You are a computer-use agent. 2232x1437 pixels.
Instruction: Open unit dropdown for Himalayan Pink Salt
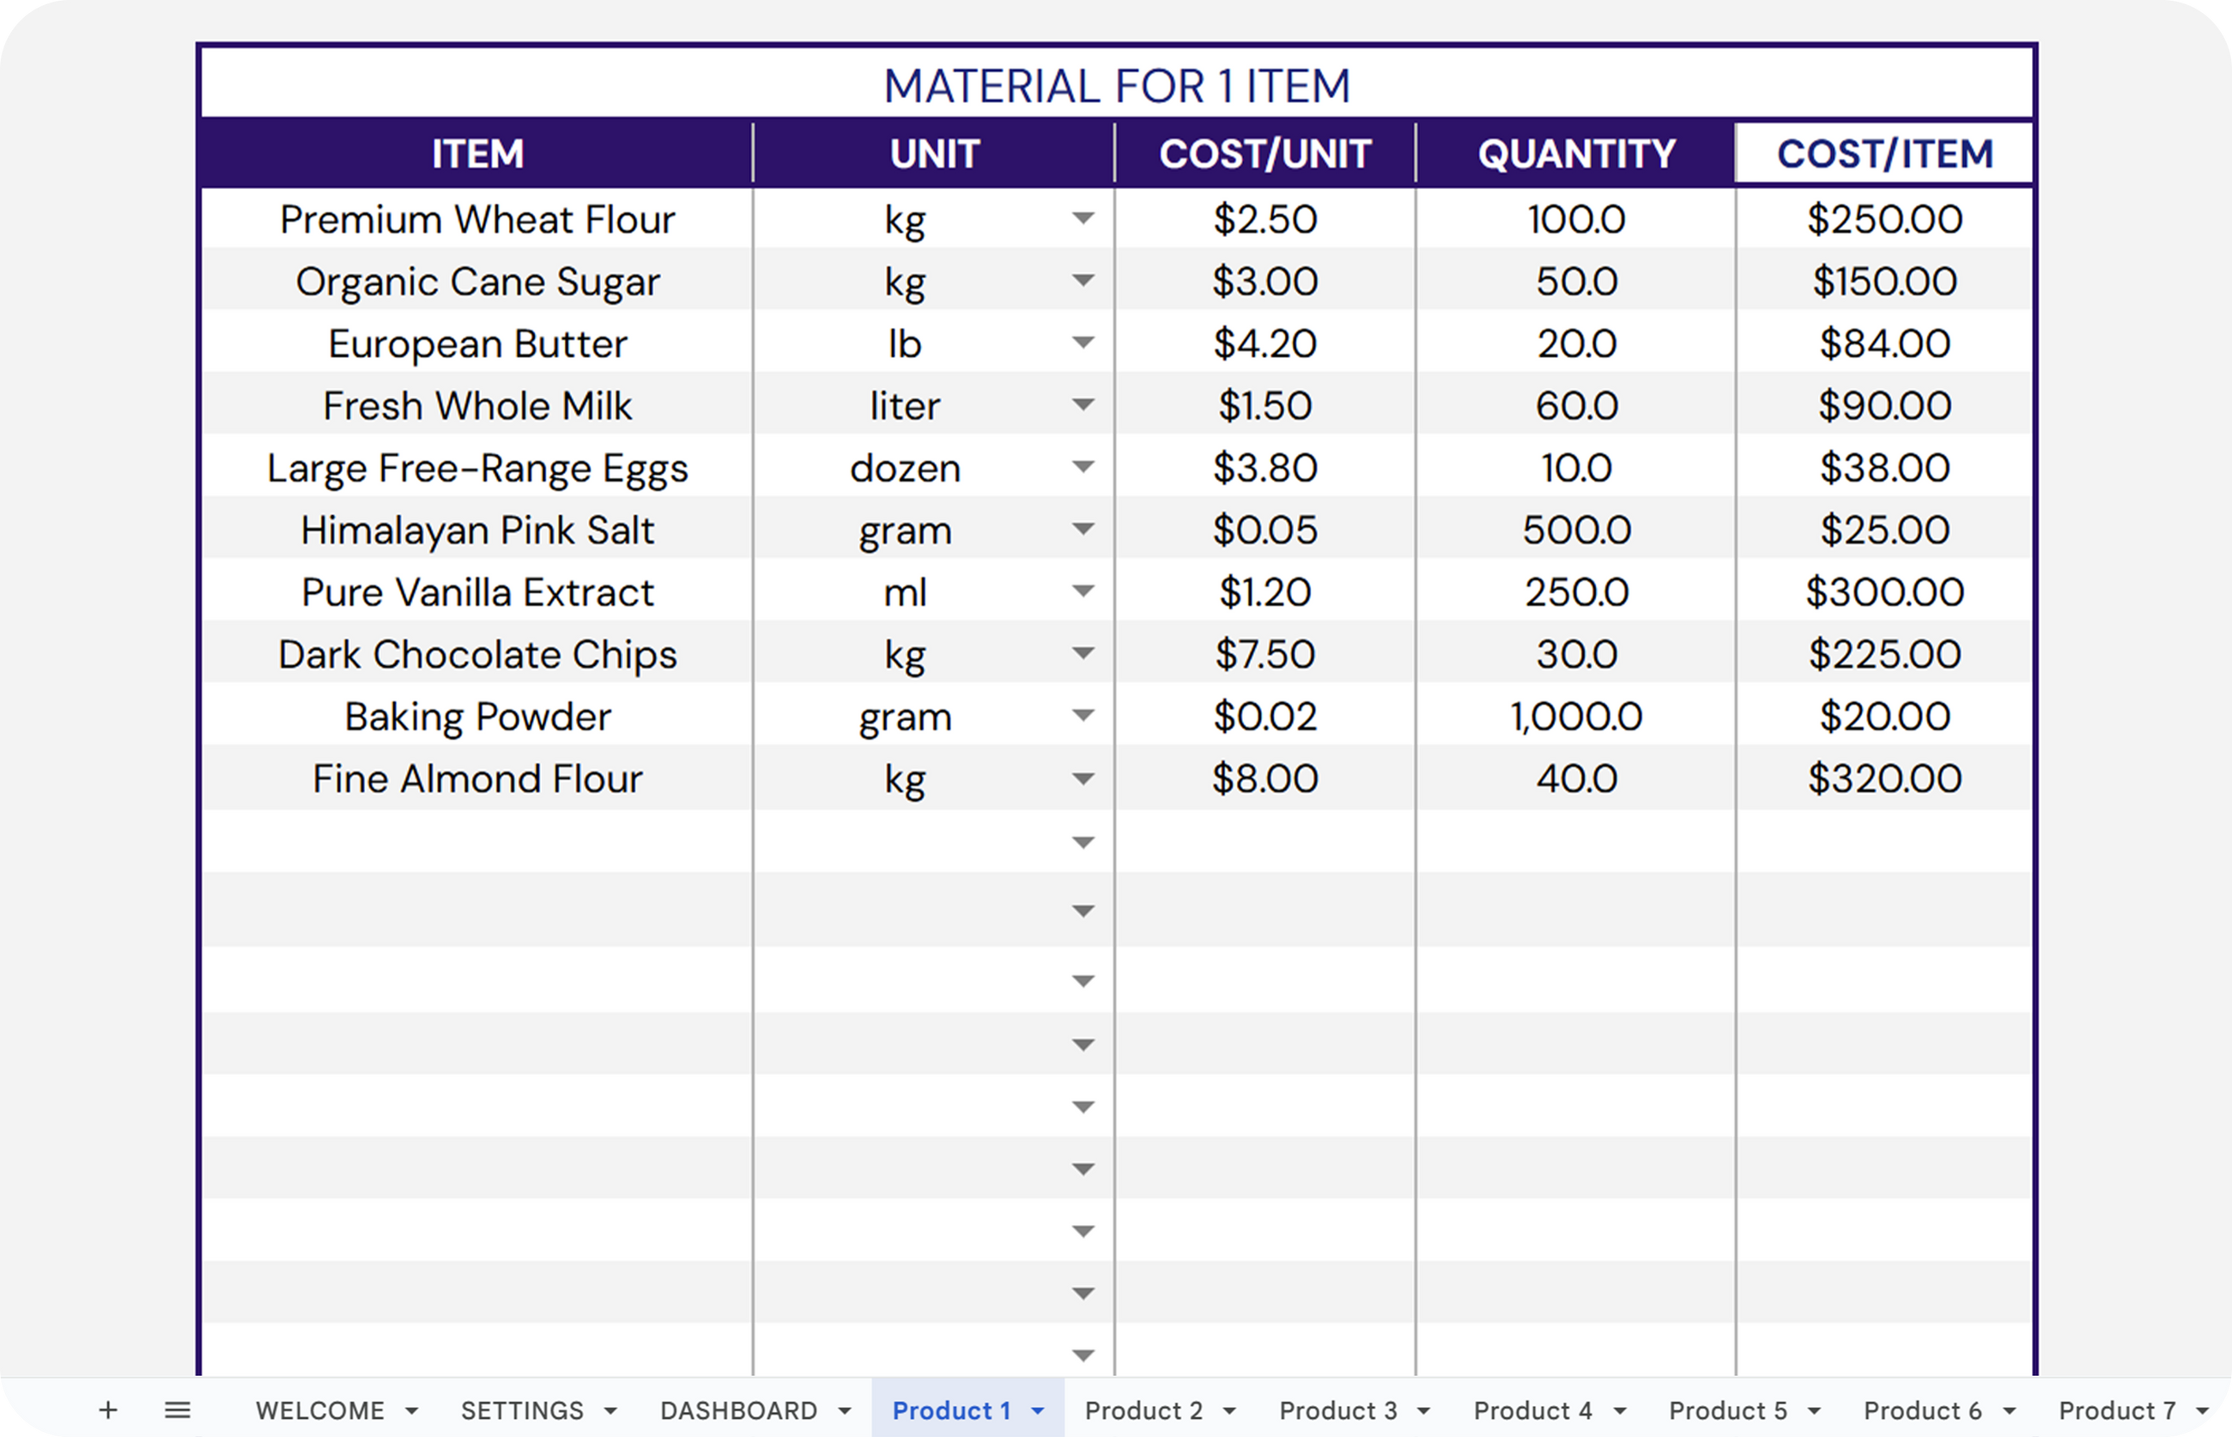pyautogui.click(x=1083, y=529)
